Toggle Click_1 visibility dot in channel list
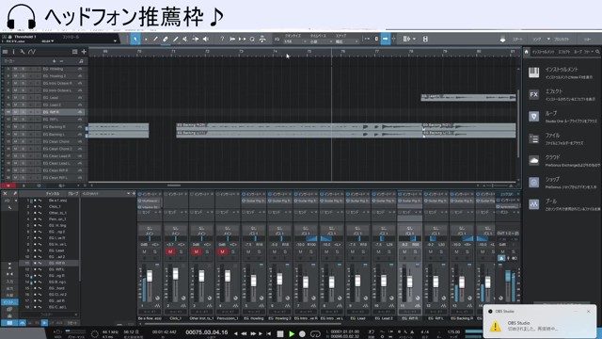This screenshot has height=339, width=602. 35,207
